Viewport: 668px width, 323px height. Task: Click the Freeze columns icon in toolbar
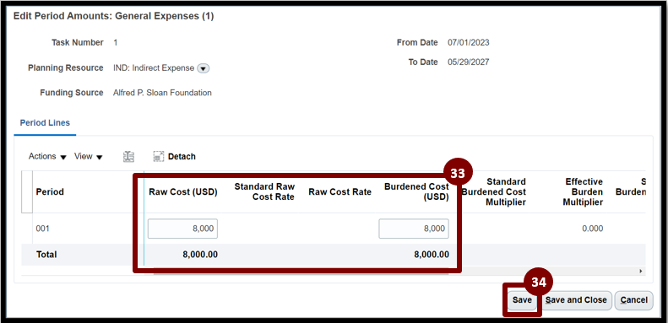(128, 157)
